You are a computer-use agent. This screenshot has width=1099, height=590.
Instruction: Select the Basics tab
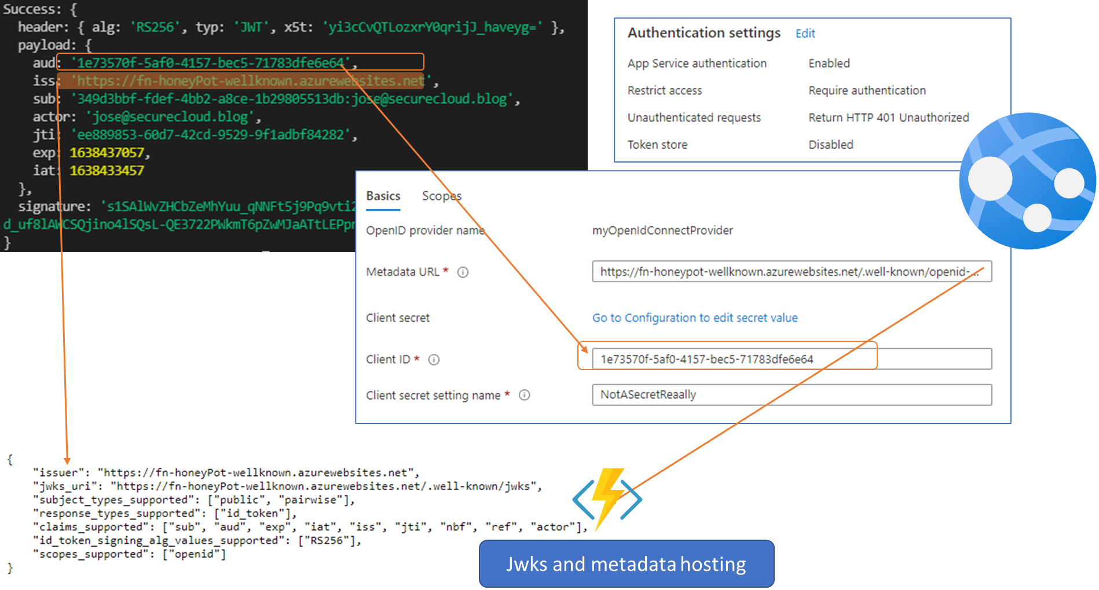pyautogui.click(x=383, y=196)
